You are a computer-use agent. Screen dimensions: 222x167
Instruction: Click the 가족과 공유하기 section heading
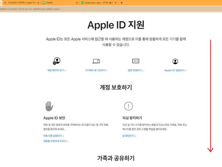tap(116, 158)
